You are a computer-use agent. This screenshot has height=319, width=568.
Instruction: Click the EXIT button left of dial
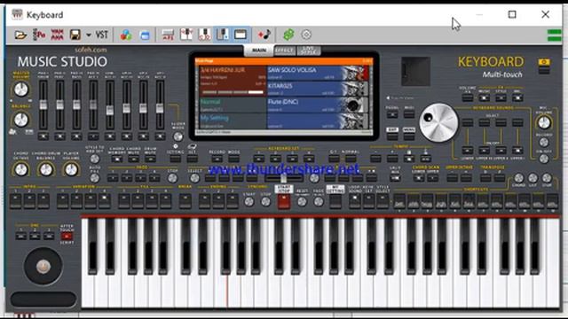point(392,136)
